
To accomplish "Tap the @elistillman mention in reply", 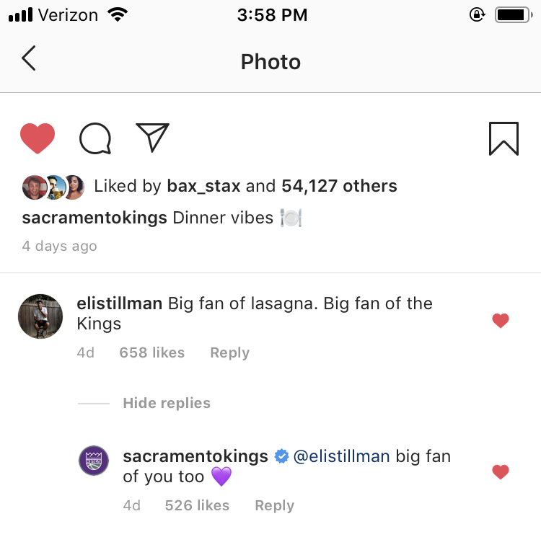I will click(342, 456).
